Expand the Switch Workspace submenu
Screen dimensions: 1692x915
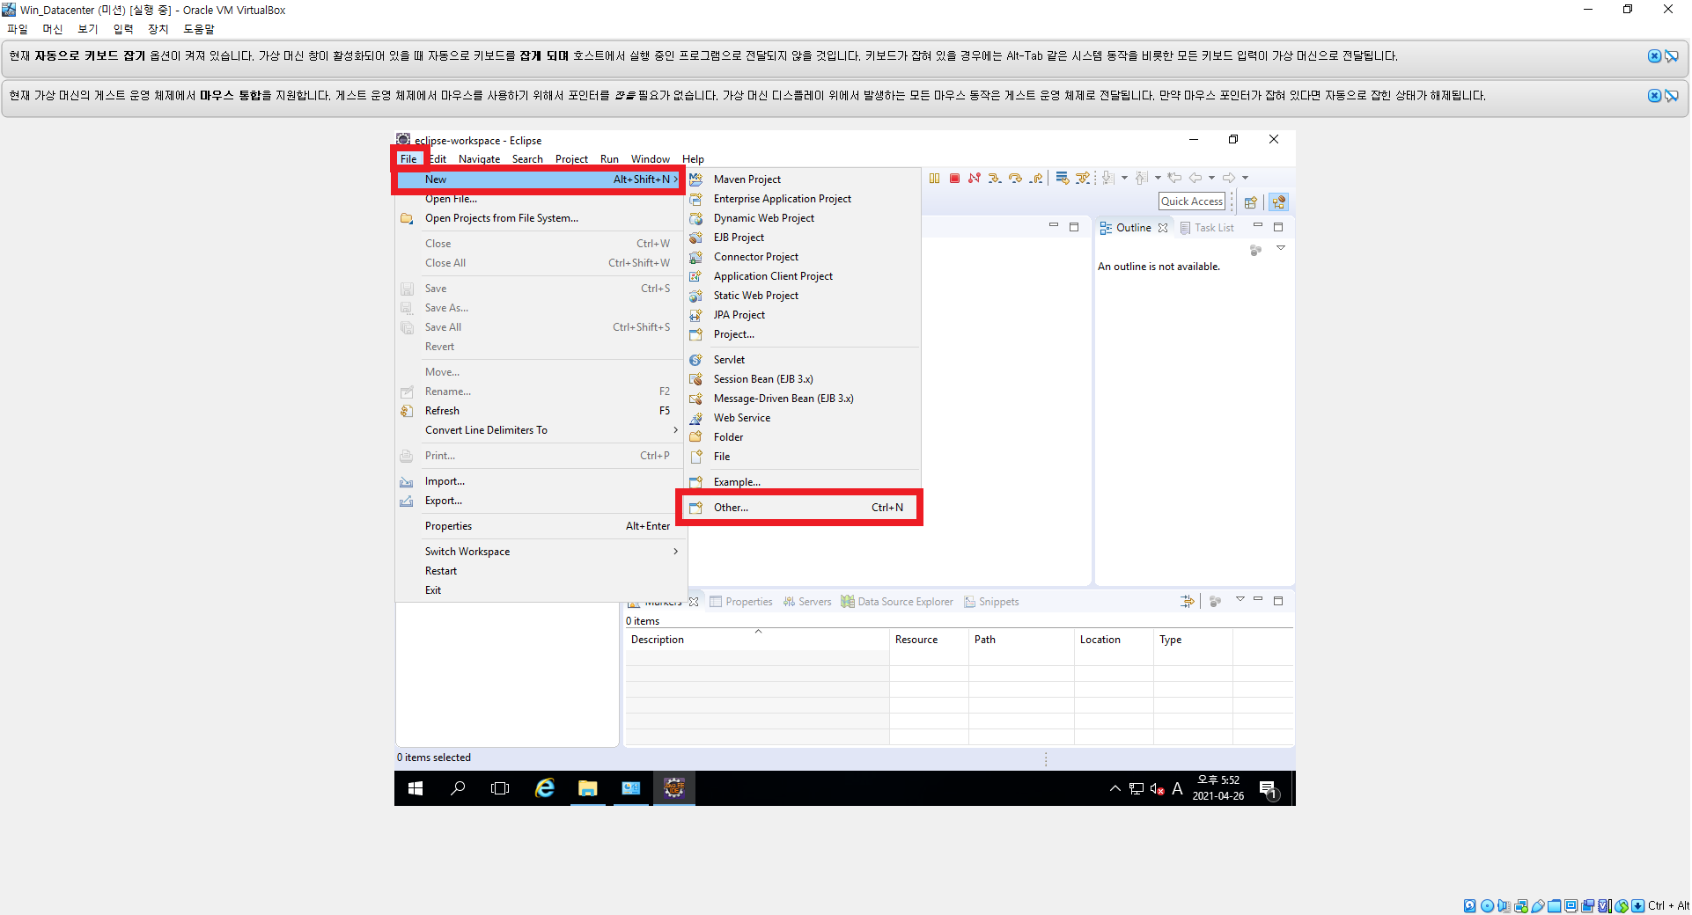coord(541,552)
